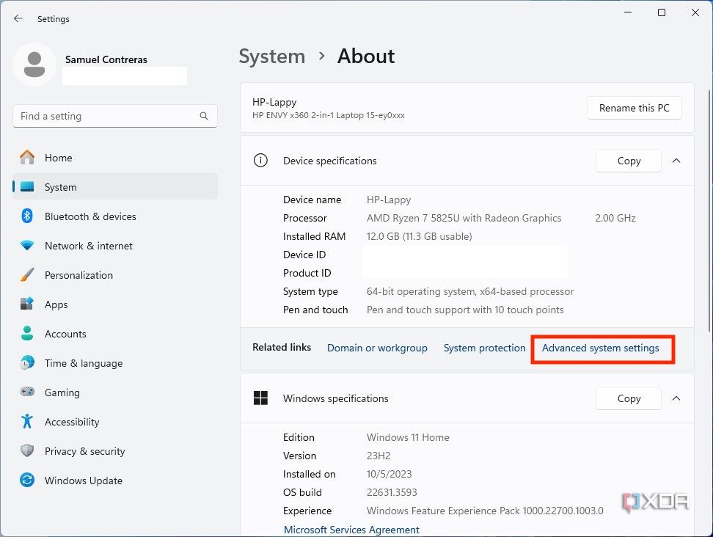This screenshot has height=537, width=713.
Task: Maximize the Settings window
Action: [662, 12]
